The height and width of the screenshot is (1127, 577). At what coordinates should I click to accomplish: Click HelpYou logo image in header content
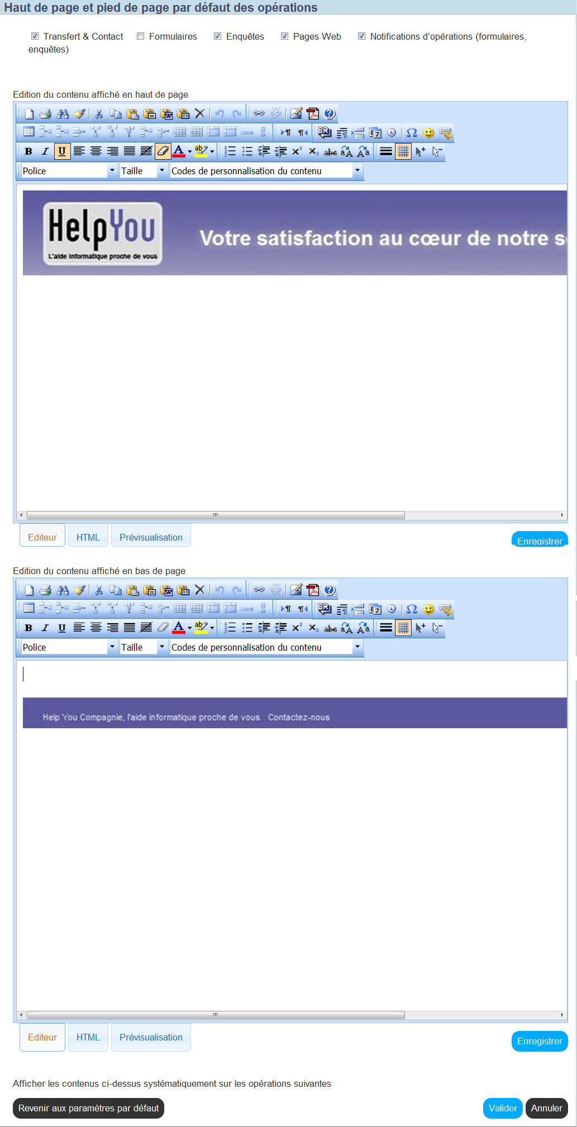point(103,233)
